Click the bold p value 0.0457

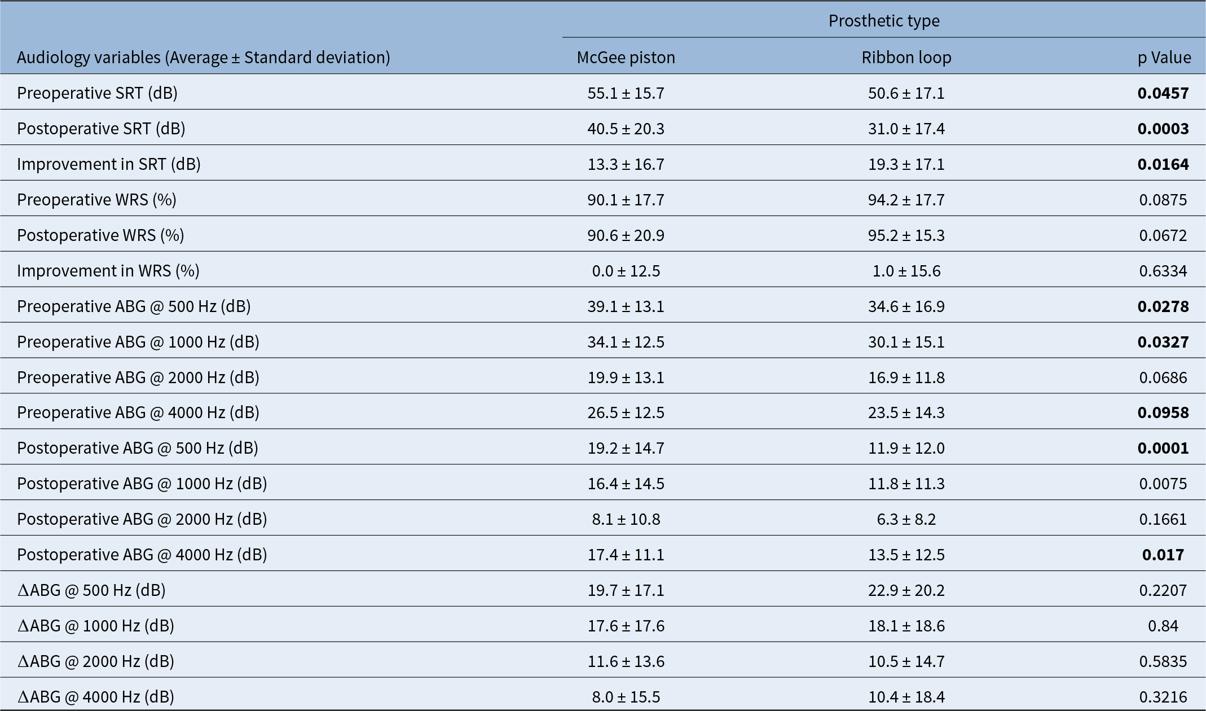point(1163,93)
